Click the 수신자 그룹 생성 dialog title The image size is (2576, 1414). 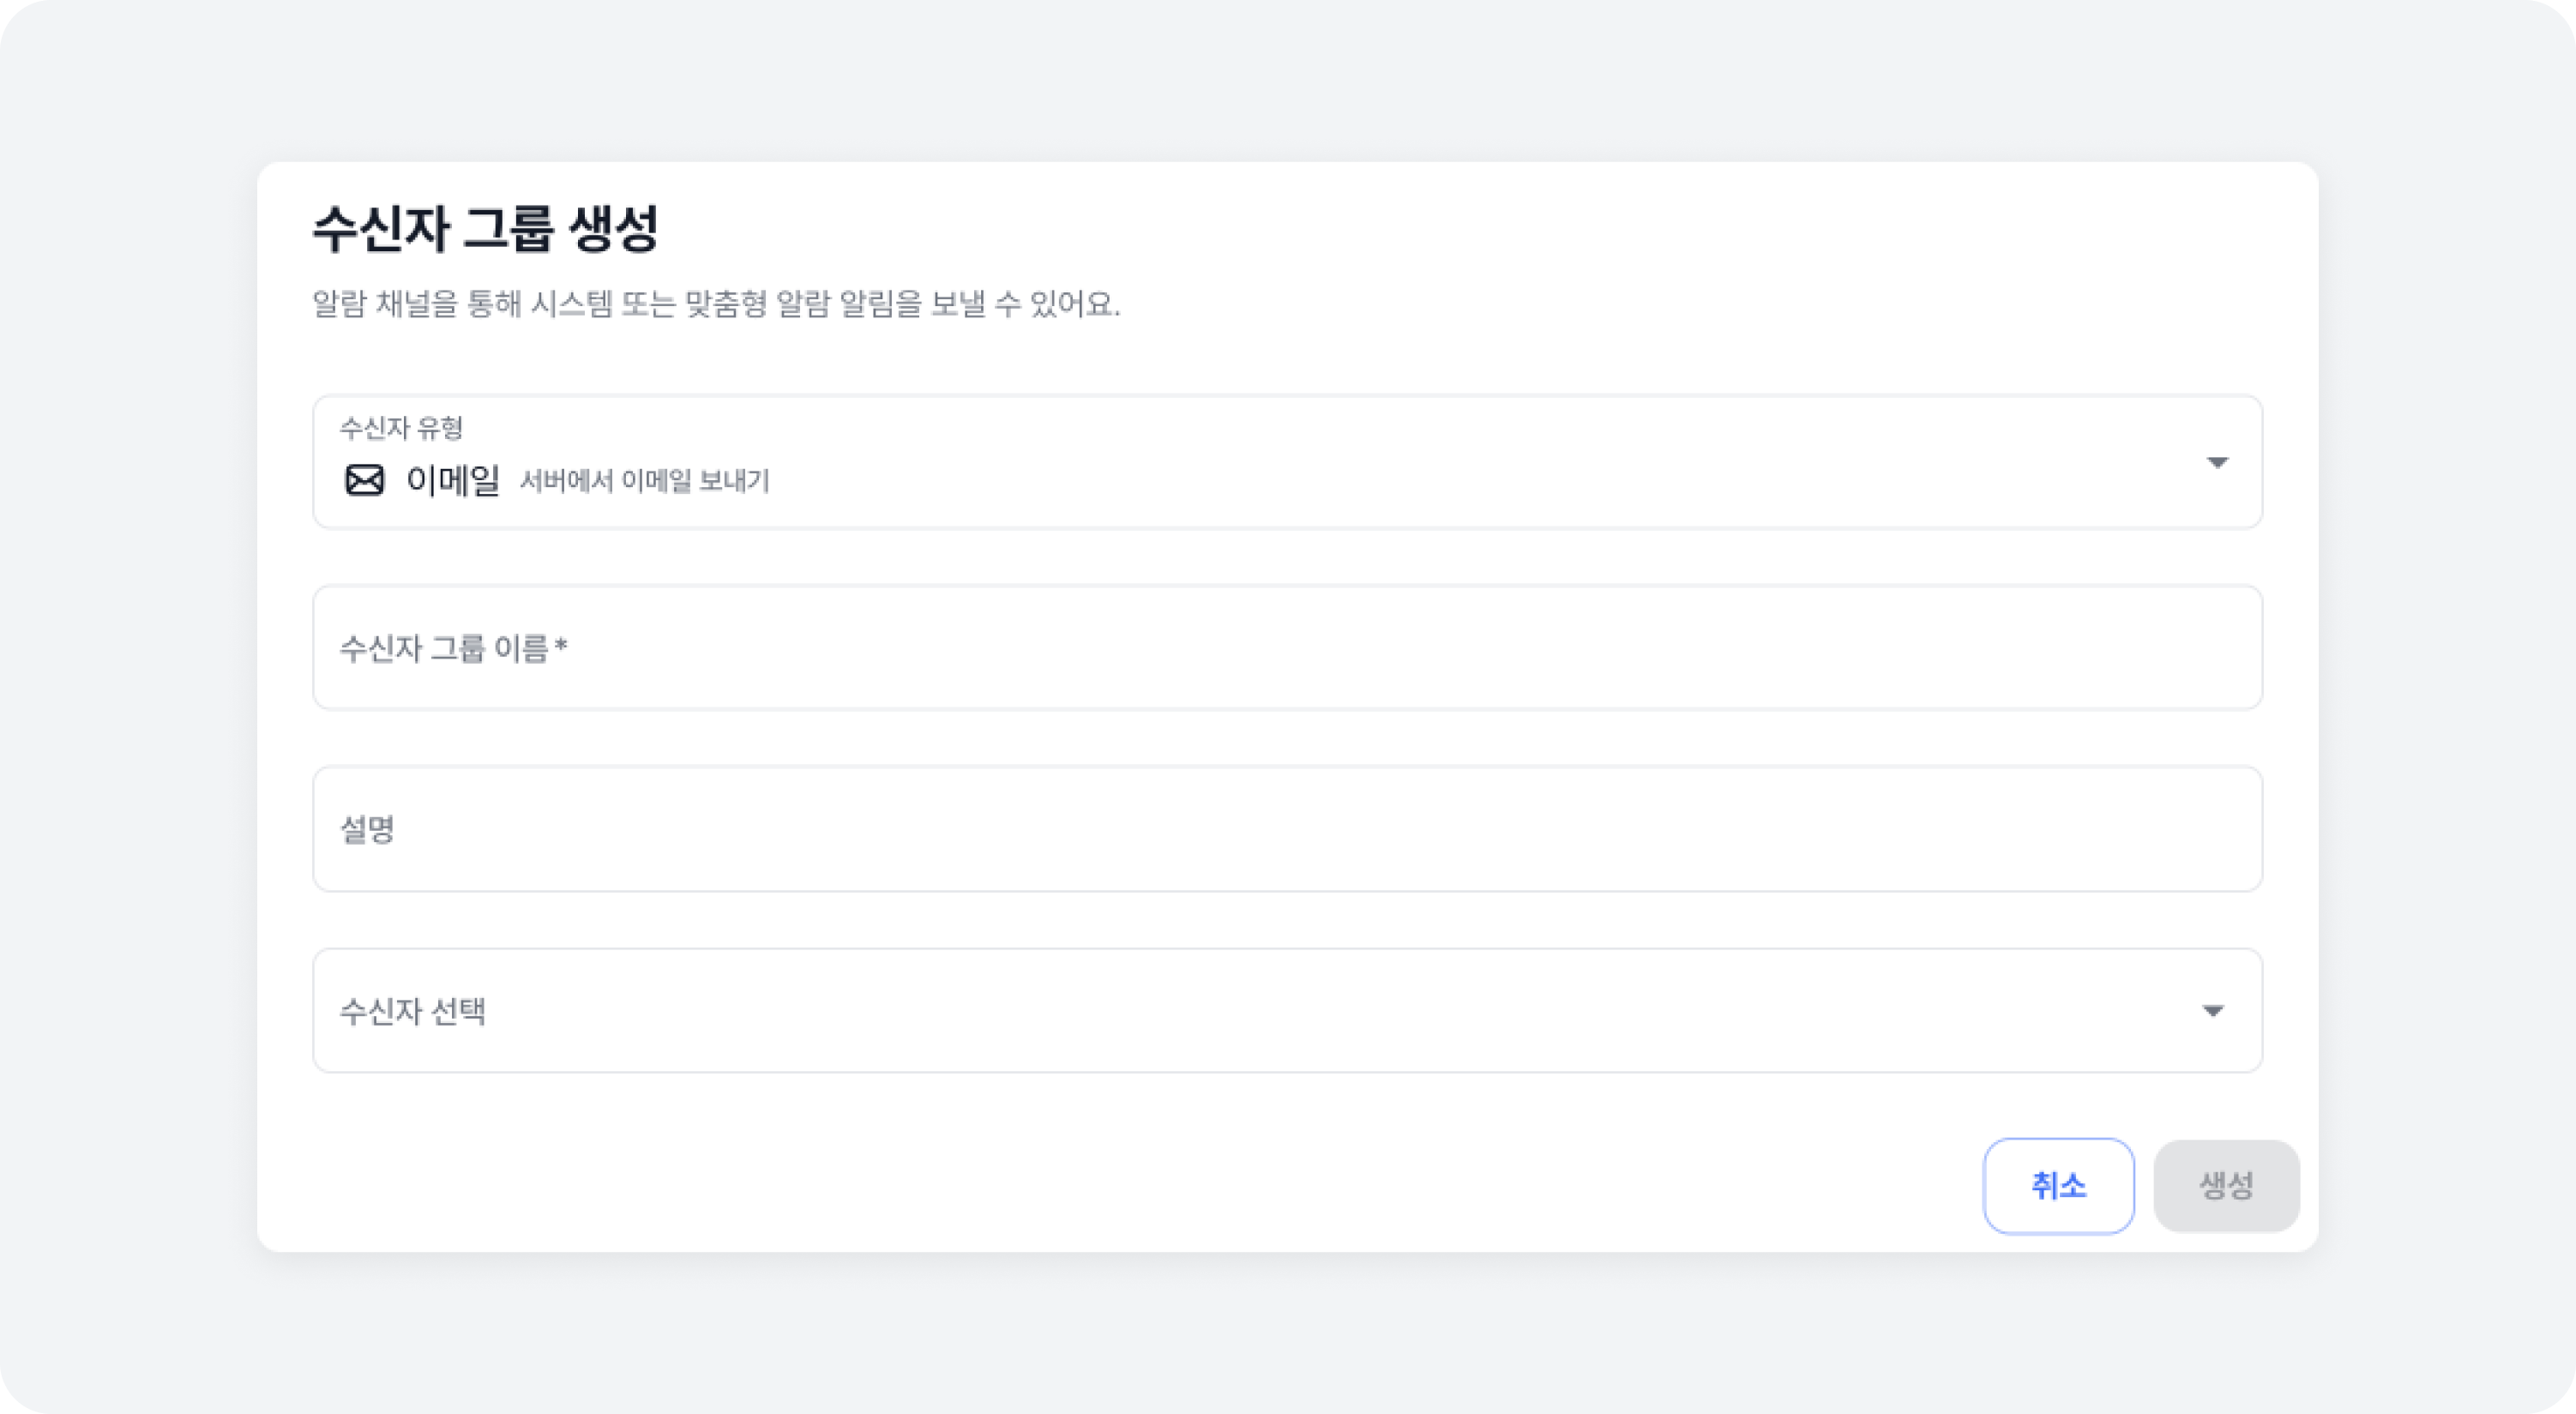tap(486, 228)
